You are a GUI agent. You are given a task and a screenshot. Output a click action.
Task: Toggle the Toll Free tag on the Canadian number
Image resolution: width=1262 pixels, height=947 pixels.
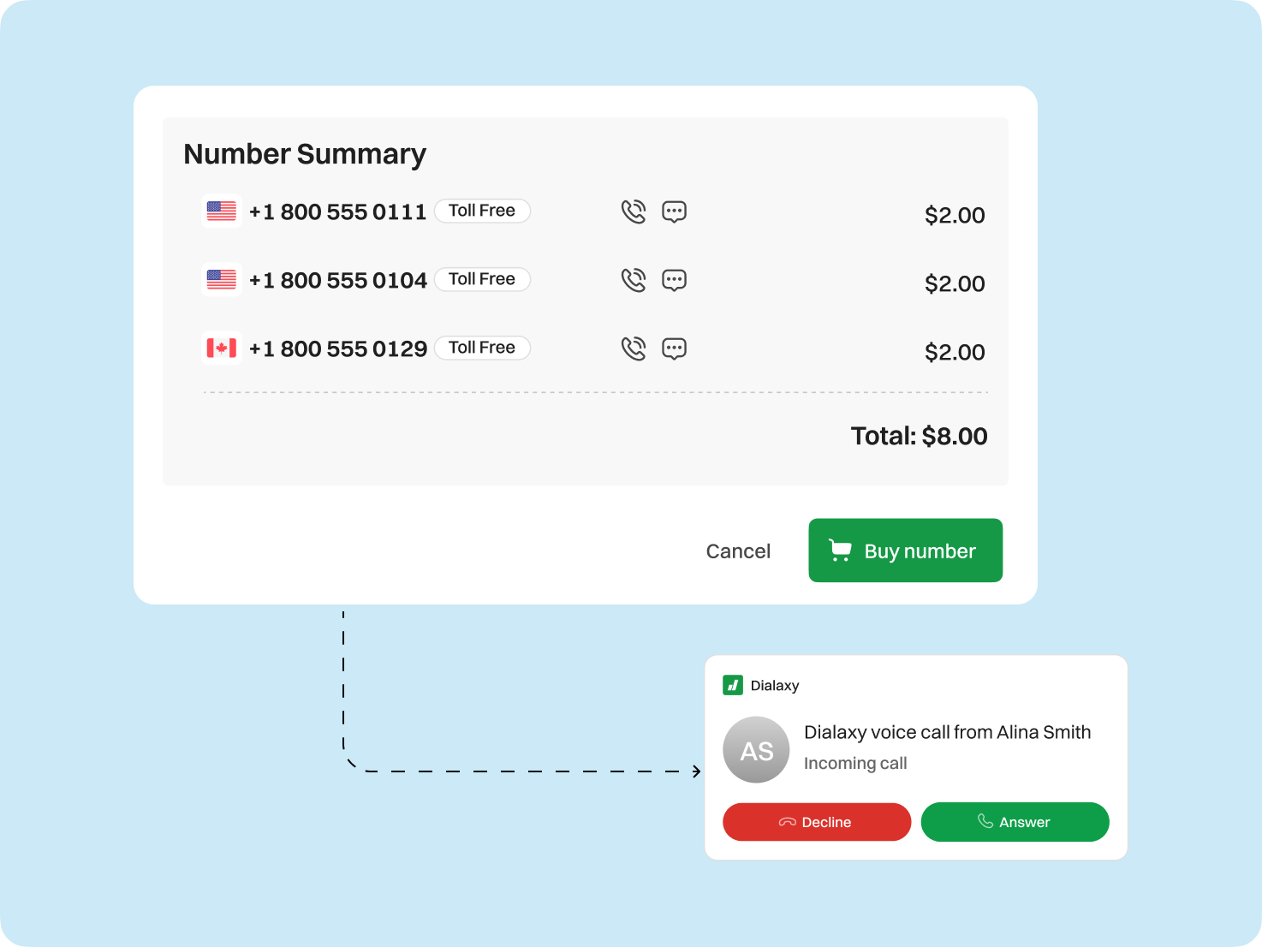click(482, 348)
